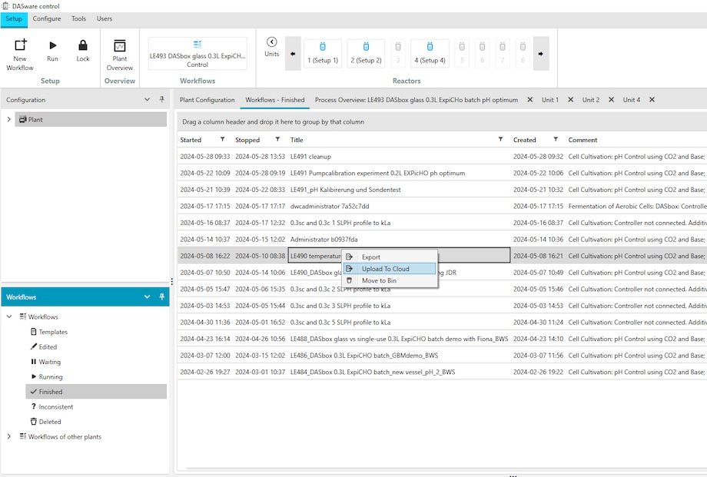
Task: Select Waiting workflows tree item
Action: tap(45, 362)
